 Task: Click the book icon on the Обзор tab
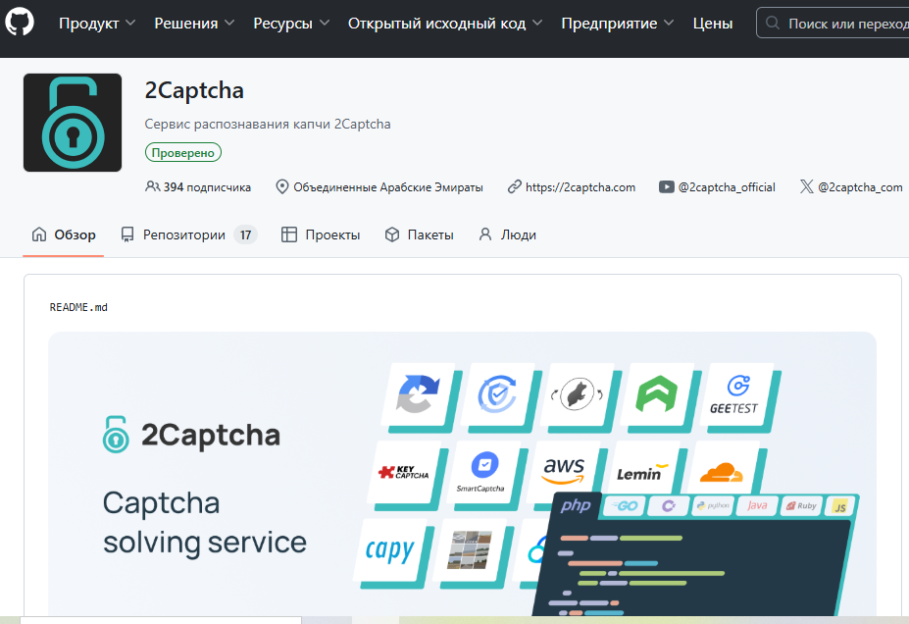(39, 234)
